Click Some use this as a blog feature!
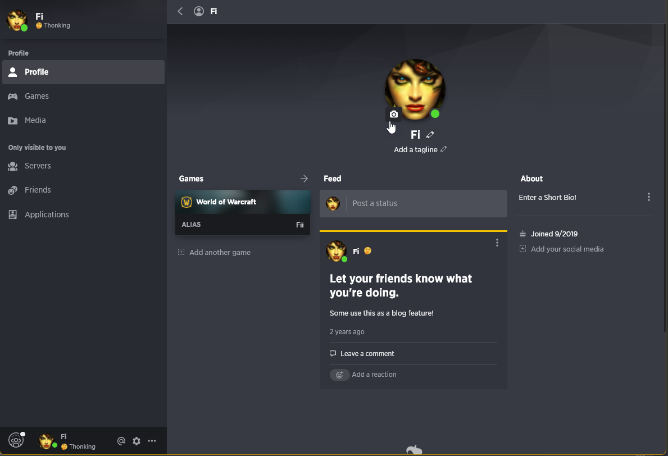The height and width of the screenshot is (456, 668). [381, 313]
